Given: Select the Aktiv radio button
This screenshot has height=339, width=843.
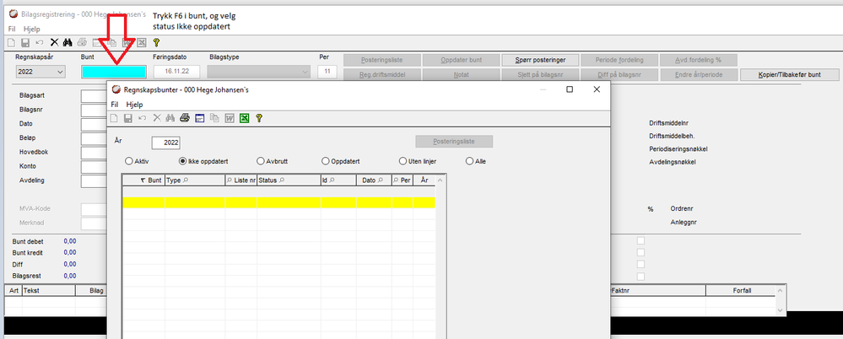Looking at the screenshot, I should [x=128, y=160].
